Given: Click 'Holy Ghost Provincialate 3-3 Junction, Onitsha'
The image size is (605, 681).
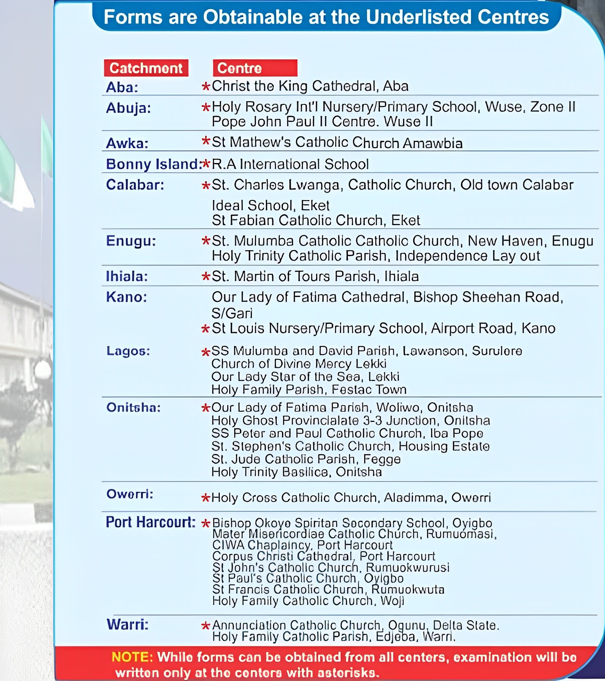Looking at the screenshot, I should click(x=351, y=421).
